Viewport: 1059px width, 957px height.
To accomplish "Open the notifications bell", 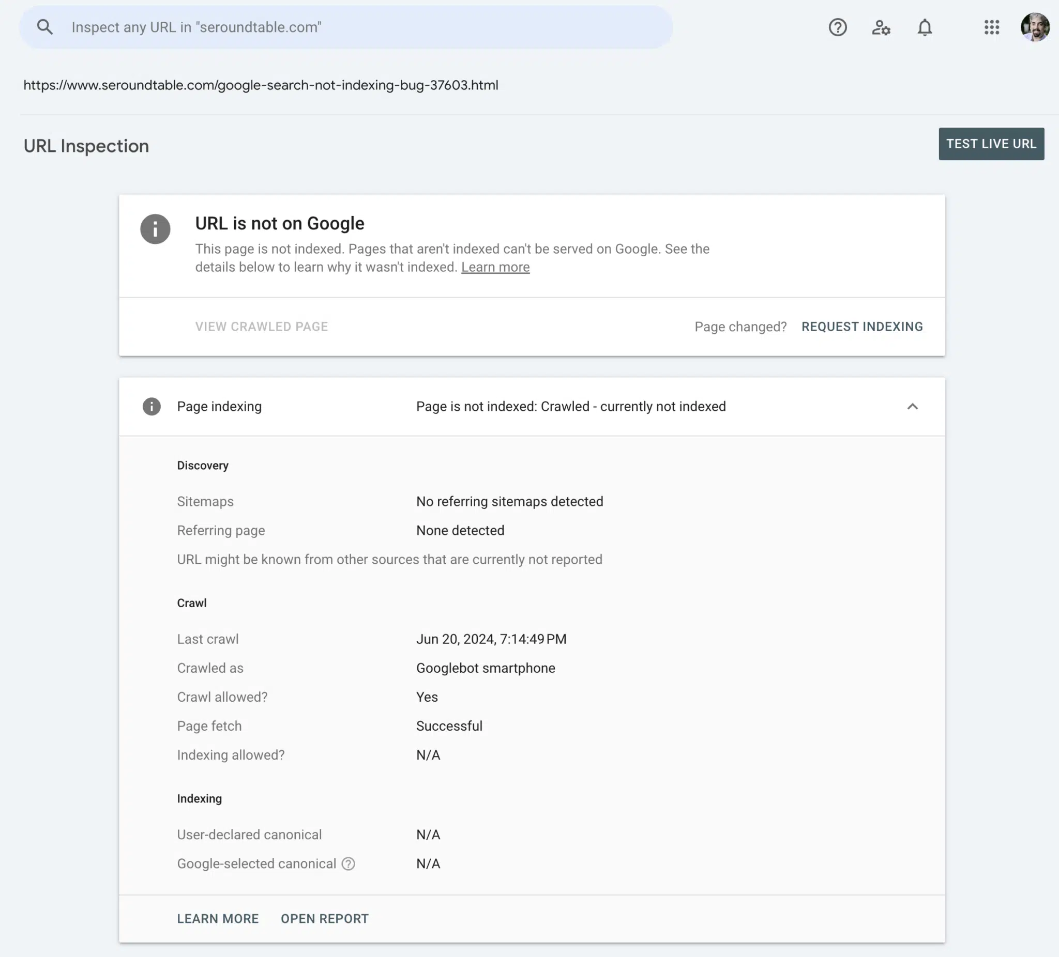I will 925,27.
